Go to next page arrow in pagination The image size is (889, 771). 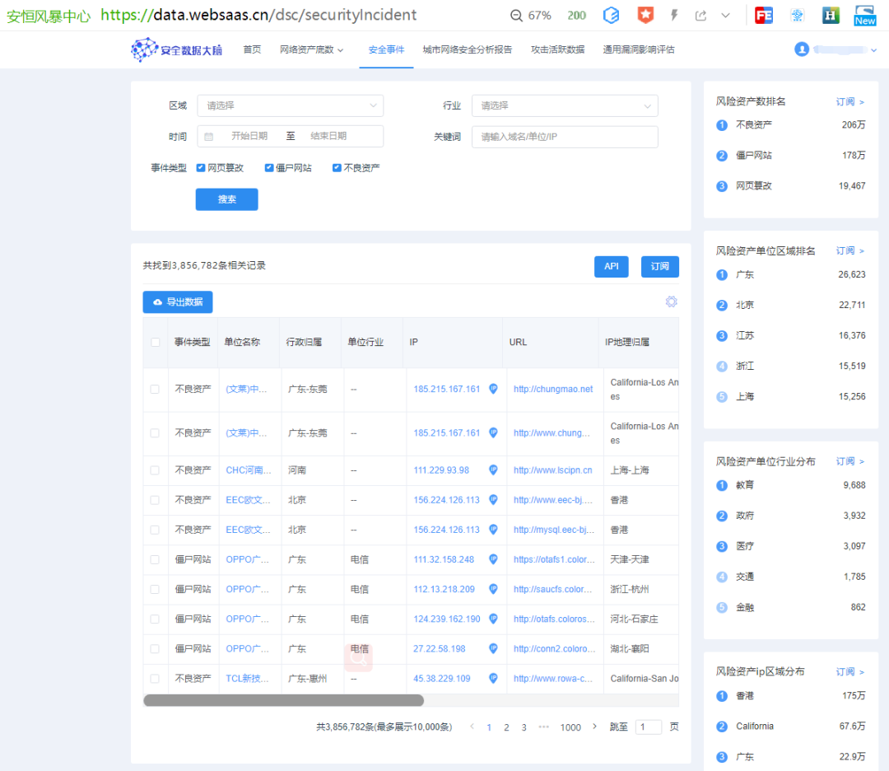(x=594, y=727)
